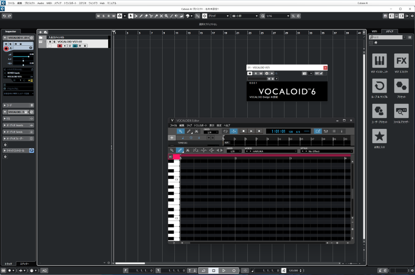Toggle the highlighted auto-scroll button in VOCALOID6 Editor

234,131
